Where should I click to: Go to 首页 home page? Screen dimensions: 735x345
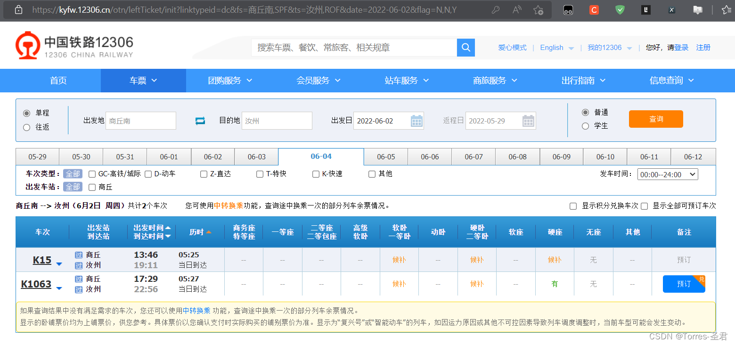point(58,81)
